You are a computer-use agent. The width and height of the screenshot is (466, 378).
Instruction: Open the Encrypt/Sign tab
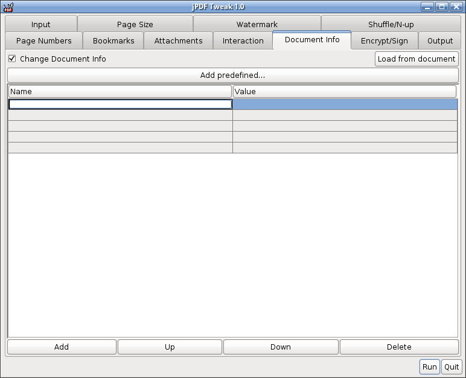click(385, 40)
